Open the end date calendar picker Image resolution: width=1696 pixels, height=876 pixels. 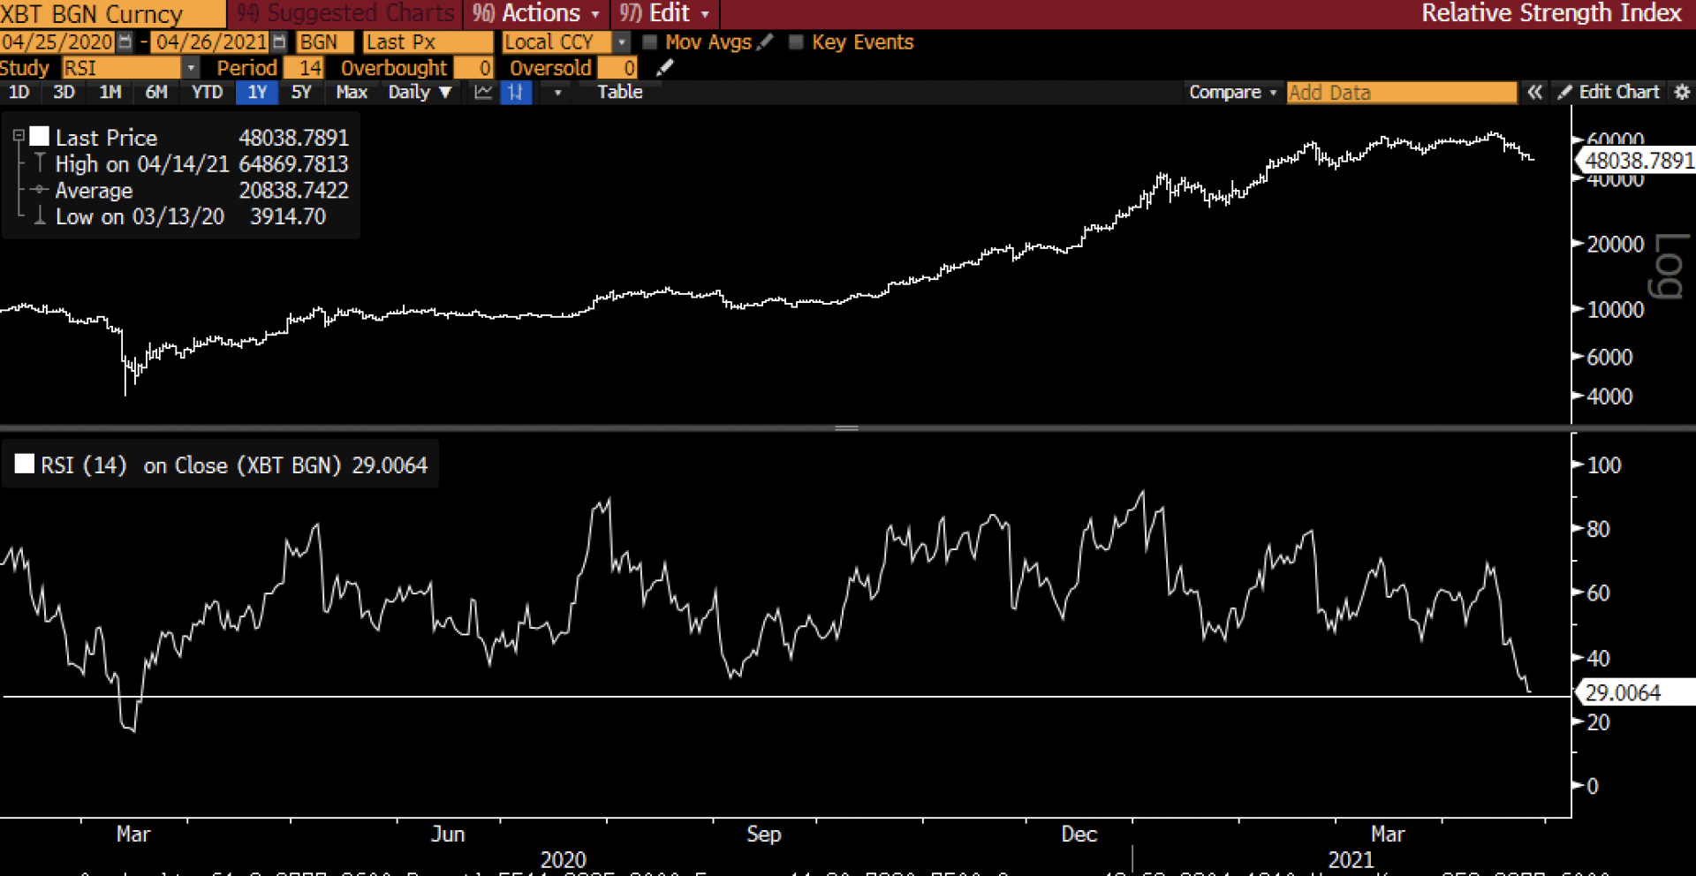279,42
